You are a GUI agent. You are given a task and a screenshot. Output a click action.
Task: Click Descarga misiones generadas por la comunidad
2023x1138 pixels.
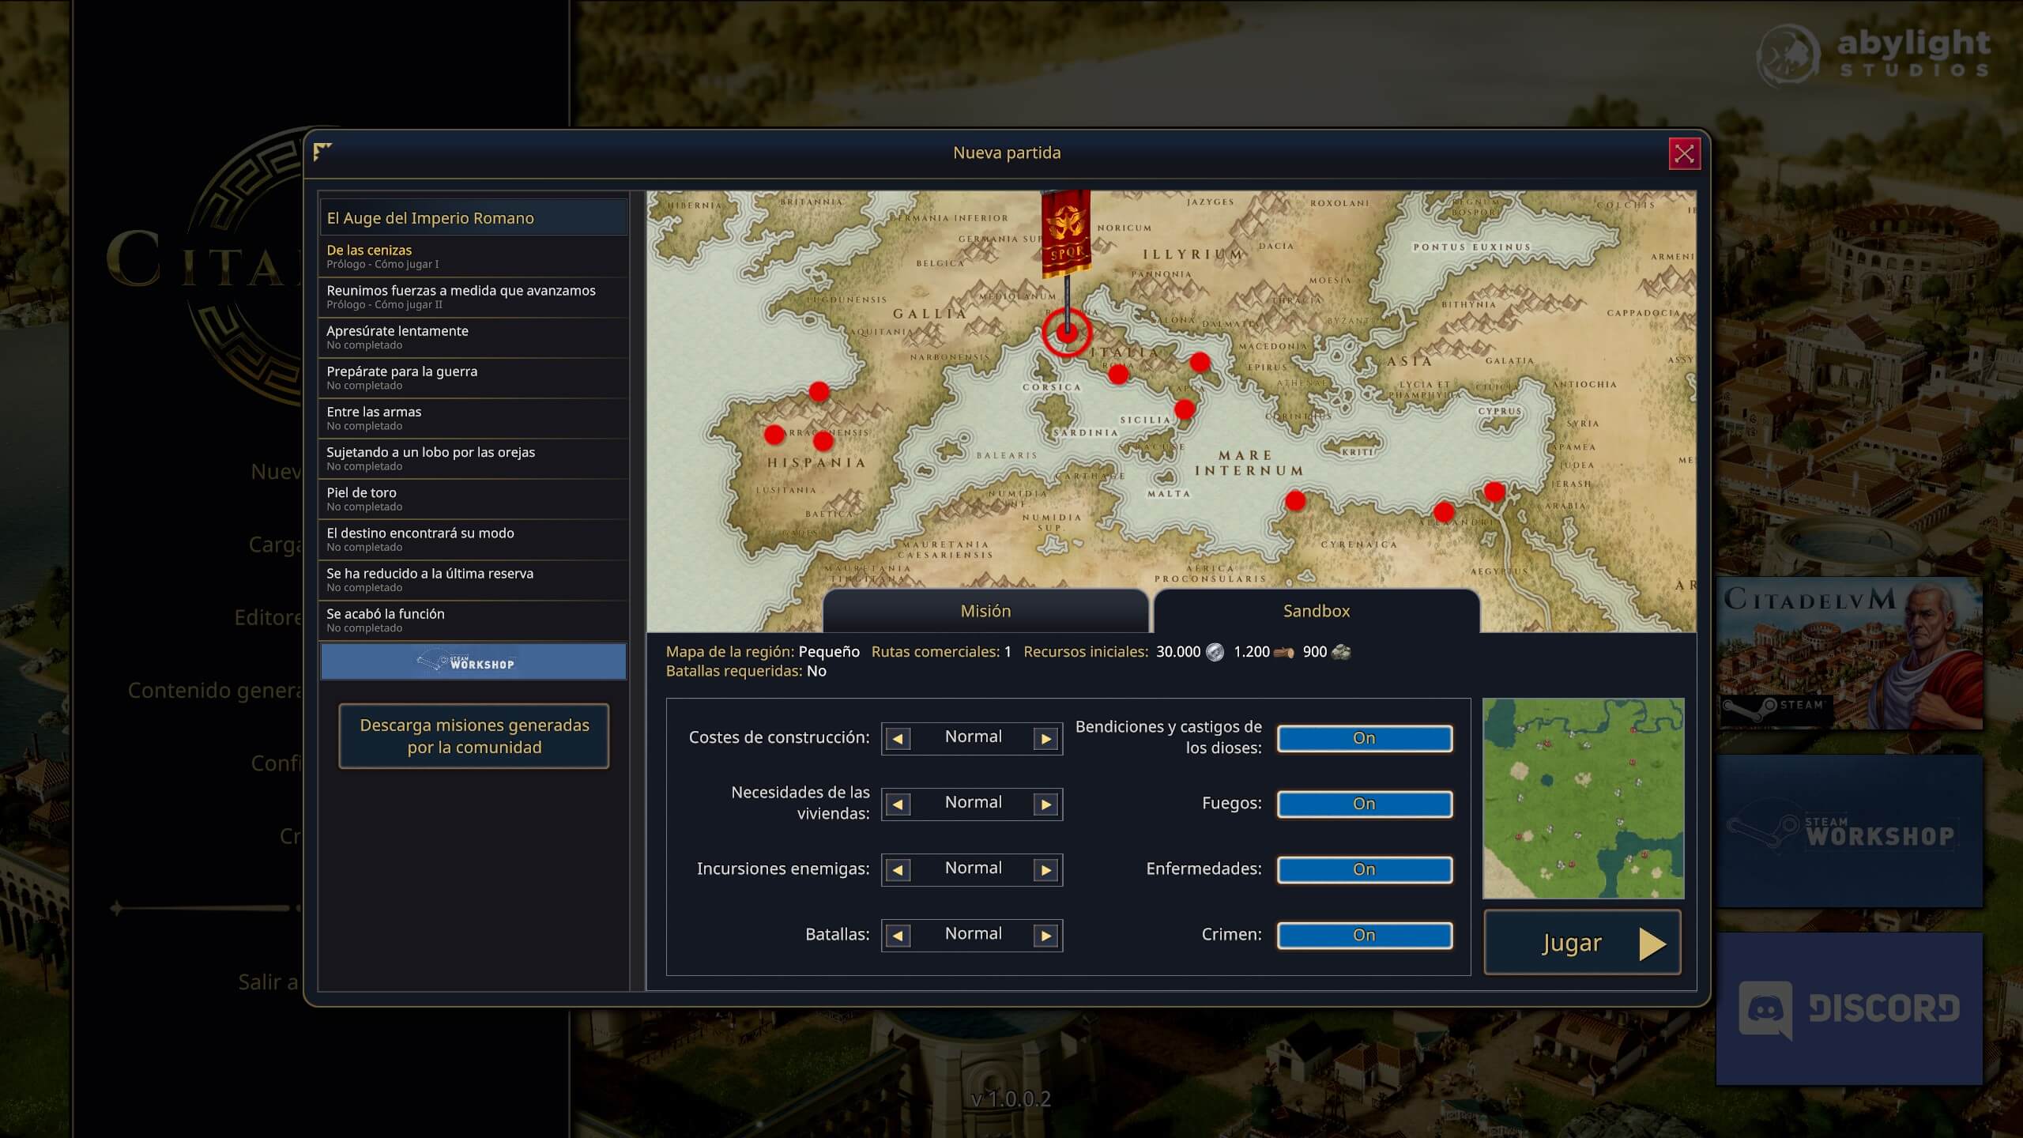tap(474, 736)
